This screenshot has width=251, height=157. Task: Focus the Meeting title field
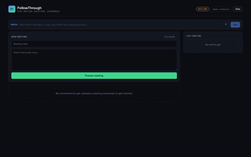coord(94,44)
